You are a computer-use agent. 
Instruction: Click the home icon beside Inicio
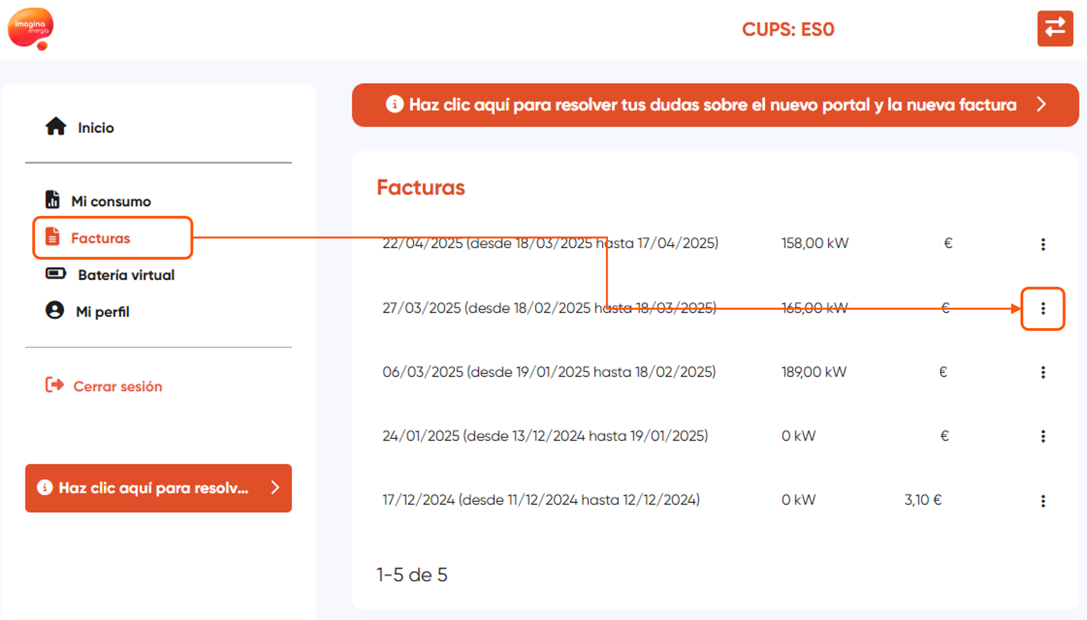tap(56, 127)
